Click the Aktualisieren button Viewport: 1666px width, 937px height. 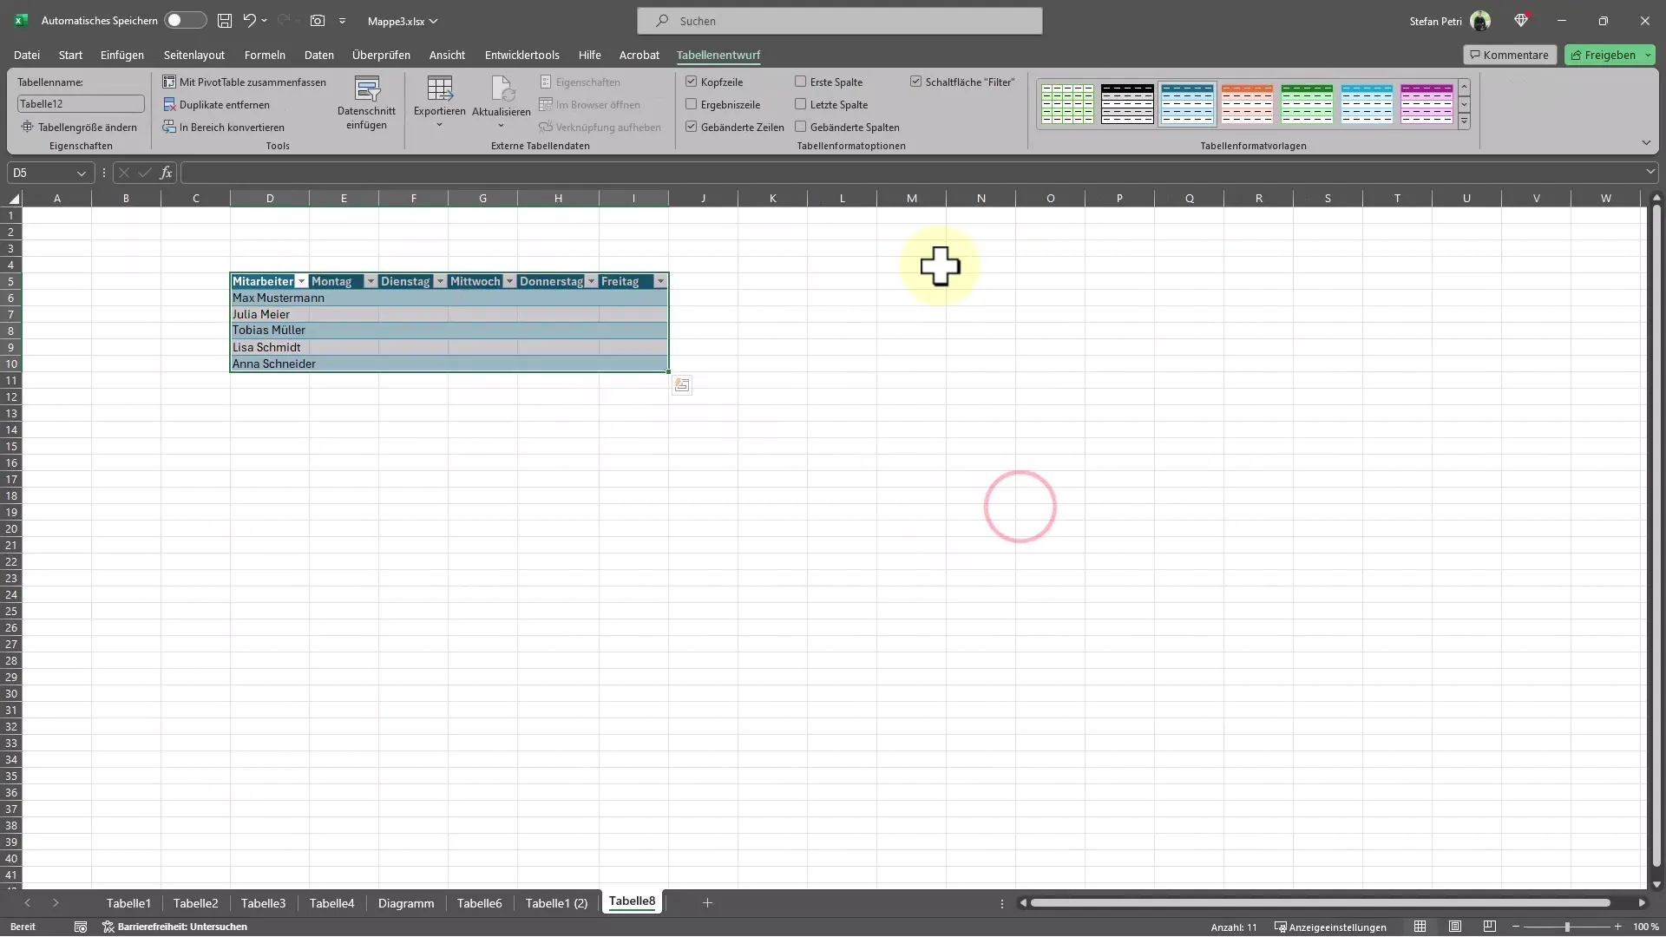pyautogui.click(x=501, y=103)
